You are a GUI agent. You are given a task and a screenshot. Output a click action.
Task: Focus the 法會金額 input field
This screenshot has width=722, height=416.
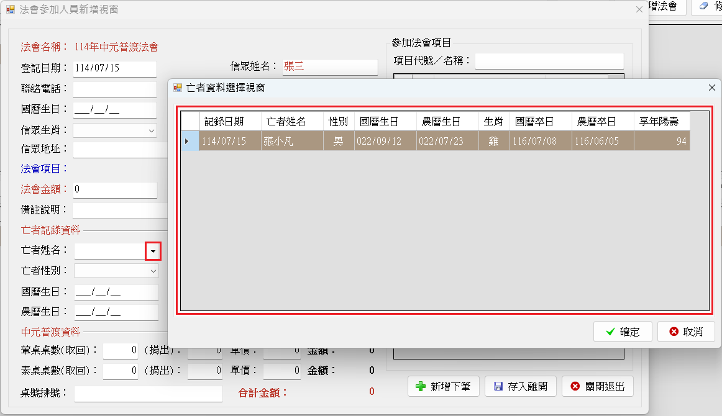[115, 189]
